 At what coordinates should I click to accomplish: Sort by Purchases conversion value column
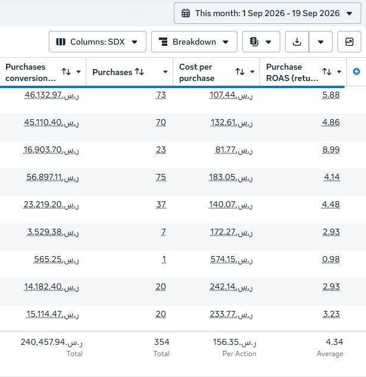tap(66, 71)
